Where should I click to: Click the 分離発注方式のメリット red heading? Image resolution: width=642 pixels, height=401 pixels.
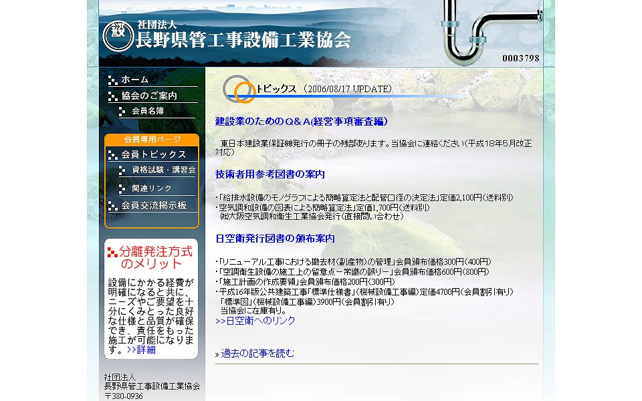(x=156, y=257)
